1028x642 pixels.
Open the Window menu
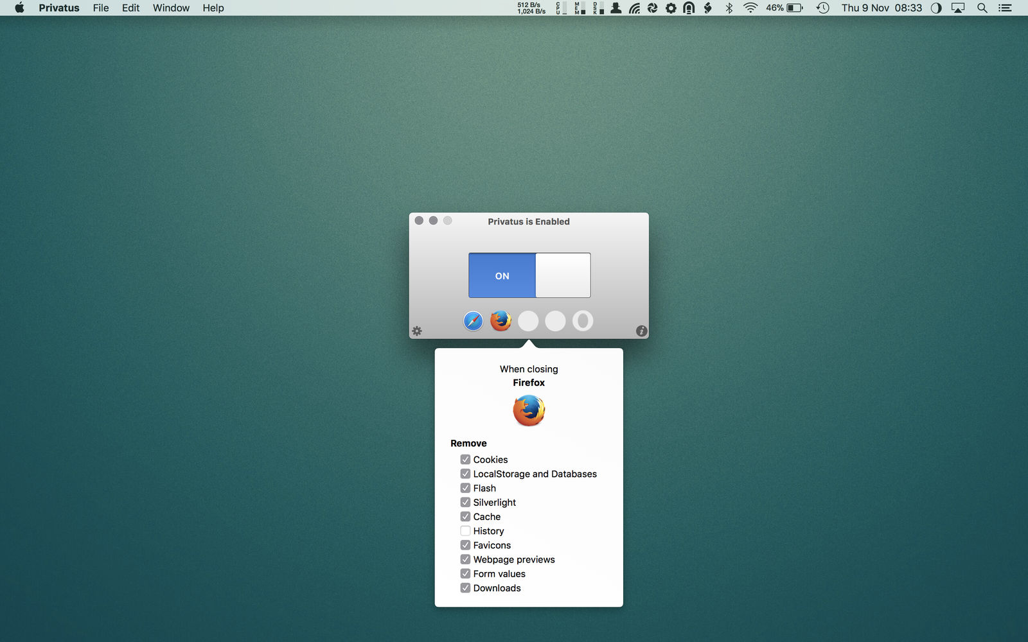click(171, 8)
